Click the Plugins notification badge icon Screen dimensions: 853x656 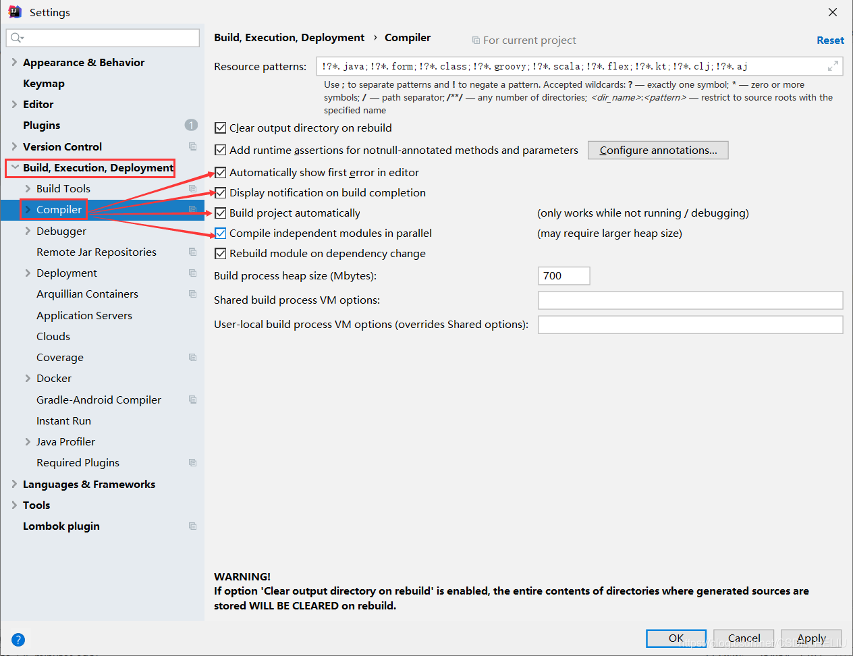pos(191,125)
